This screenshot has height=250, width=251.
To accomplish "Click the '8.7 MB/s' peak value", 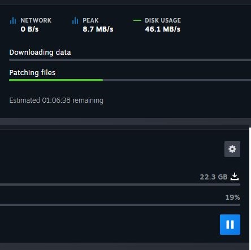I will click(x=98, y=29).
